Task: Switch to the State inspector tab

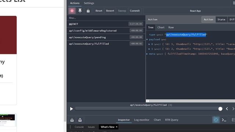Action: click(x=221, y=19)
